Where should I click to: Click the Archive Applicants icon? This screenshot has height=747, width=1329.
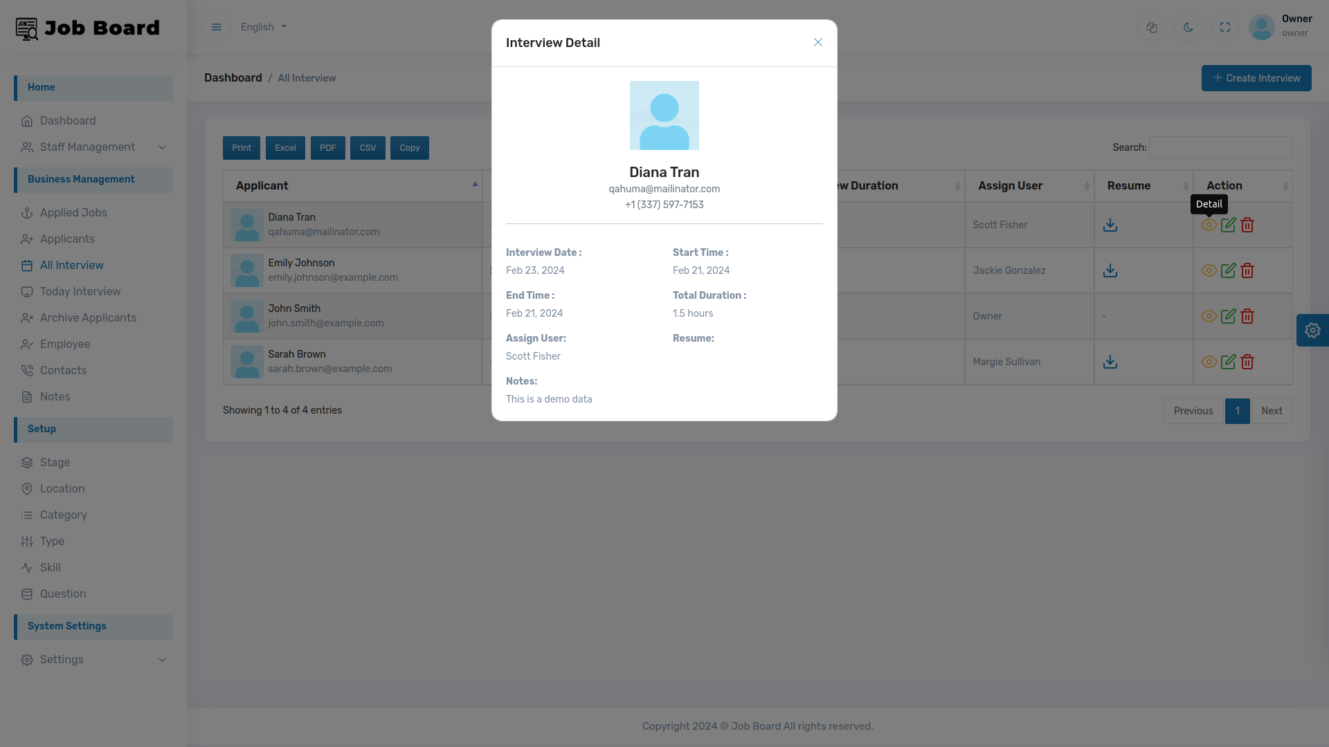pos(28,318)
